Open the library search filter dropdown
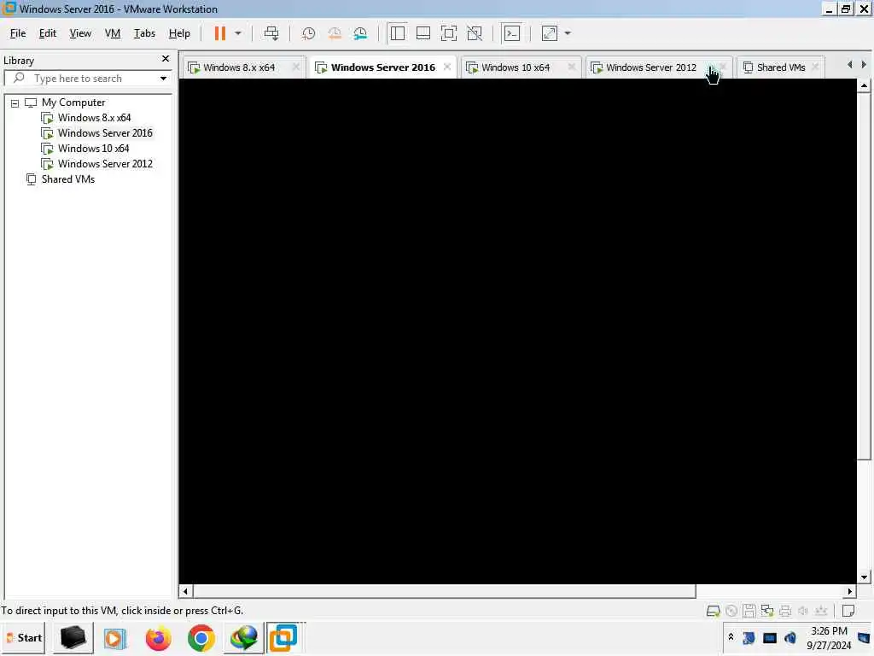The height and width of the screenshot is (656, 874). [163, 79]
